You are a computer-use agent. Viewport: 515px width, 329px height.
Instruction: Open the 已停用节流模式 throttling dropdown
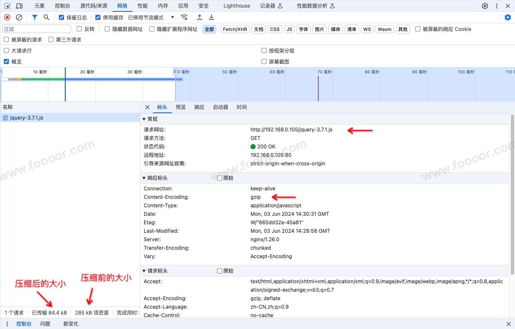coord(151,17)
